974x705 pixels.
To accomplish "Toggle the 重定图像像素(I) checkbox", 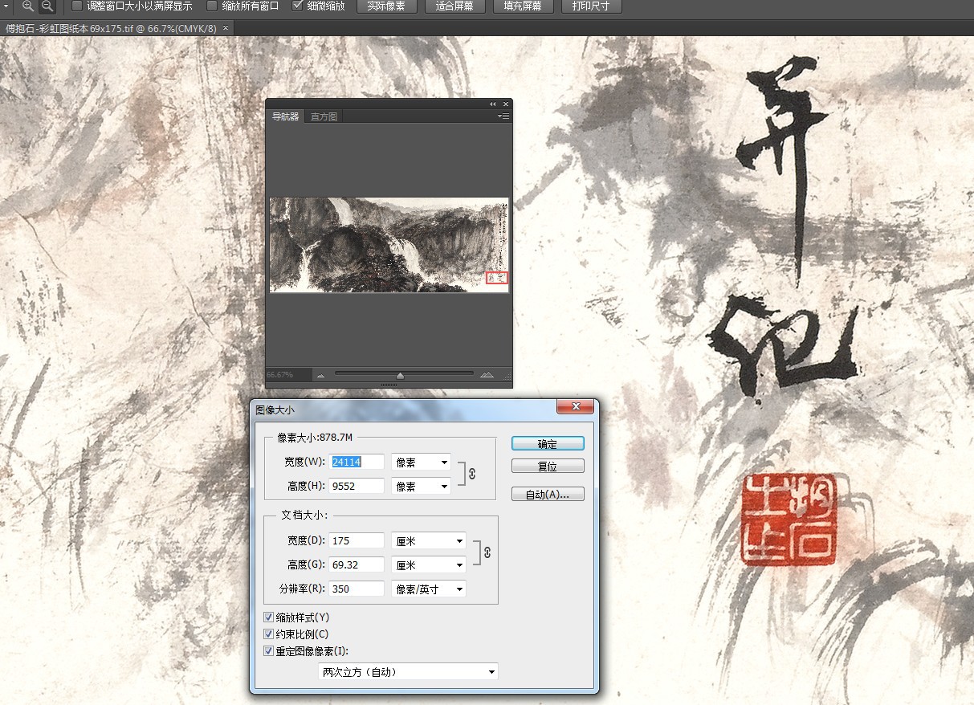I will (x=269, y=651).
